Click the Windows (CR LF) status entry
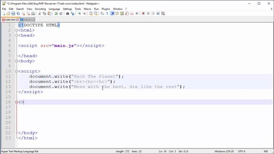The image size is (274, 154). tap(224, 151)
